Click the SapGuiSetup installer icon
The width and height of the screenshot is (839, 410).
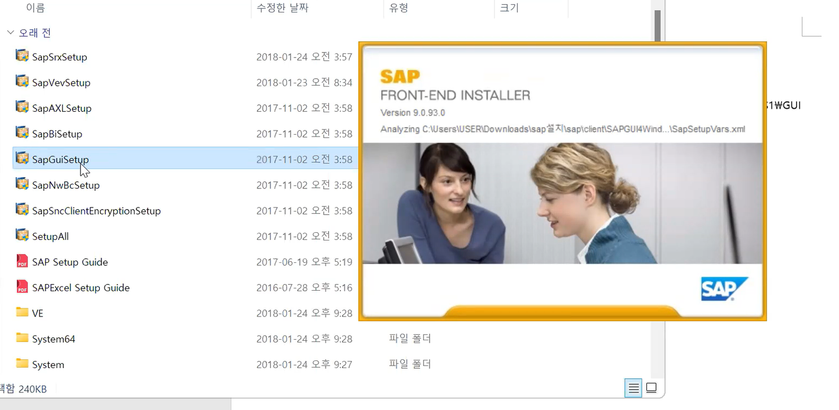click(22, 158)
